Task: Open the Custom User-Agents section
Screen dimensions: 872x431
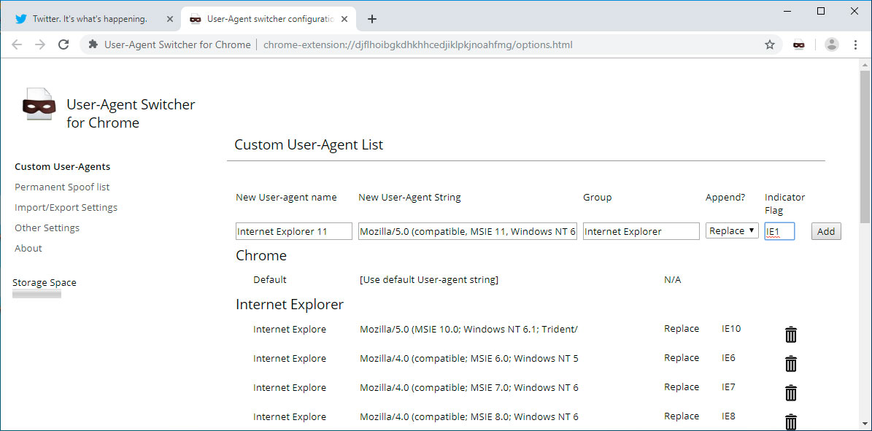Action: point(62,167)
